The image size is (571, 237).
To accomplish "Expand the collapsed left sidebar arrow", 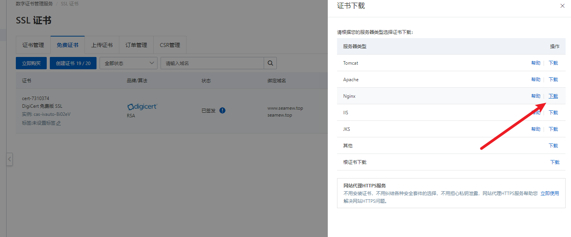I will click(10, 159).
